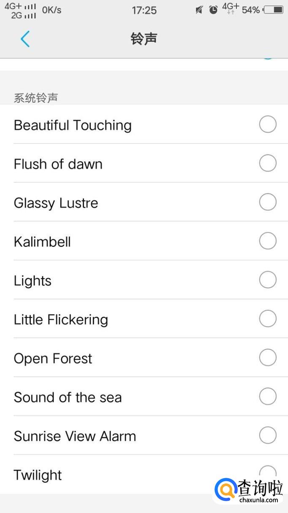
Task: Tap the 系统铃声 section header
Action: coord(35,98)
